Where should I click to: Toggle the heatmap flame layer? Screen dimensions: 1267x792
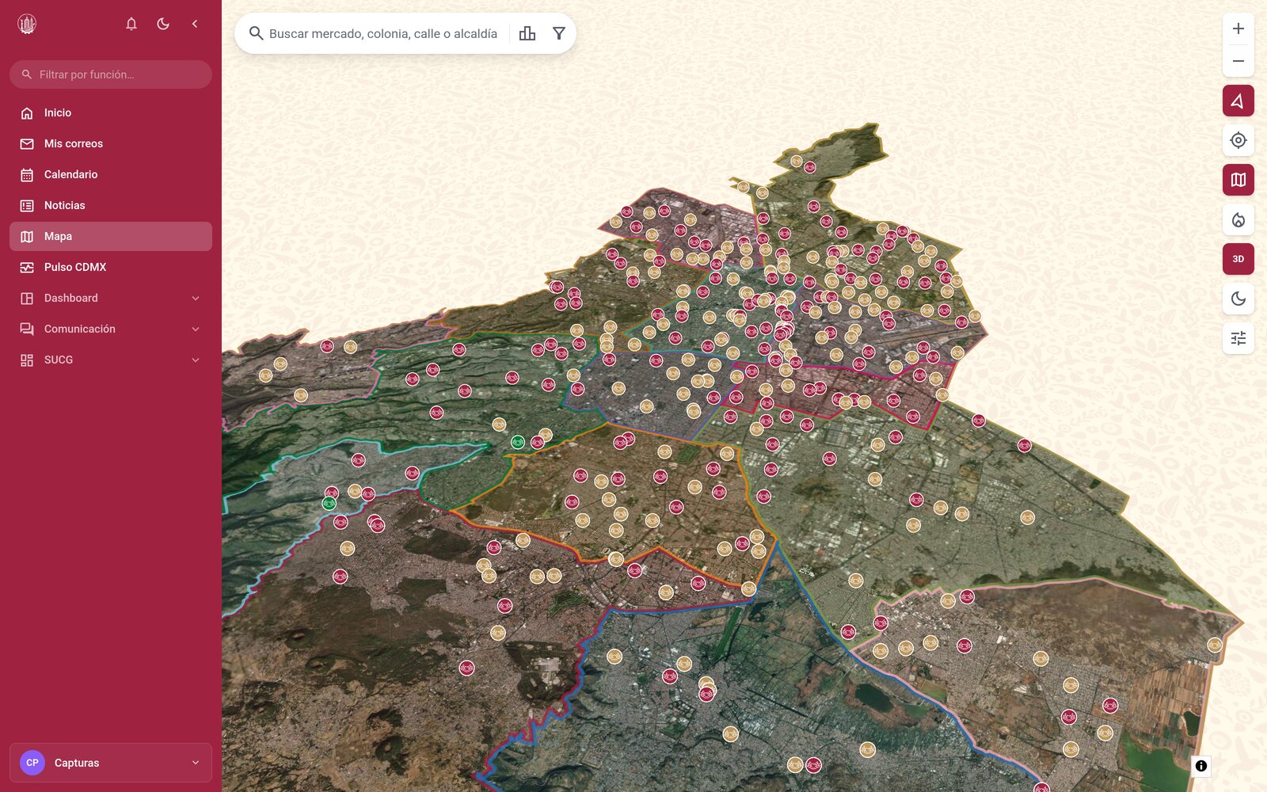tap(1238, 219)
